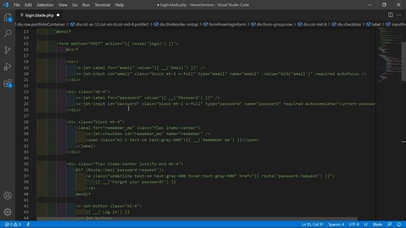Image resolution: width=406 pixels, height=228 pixels.
Task: Open the Help menu
Action: click(x=119, y=5)
